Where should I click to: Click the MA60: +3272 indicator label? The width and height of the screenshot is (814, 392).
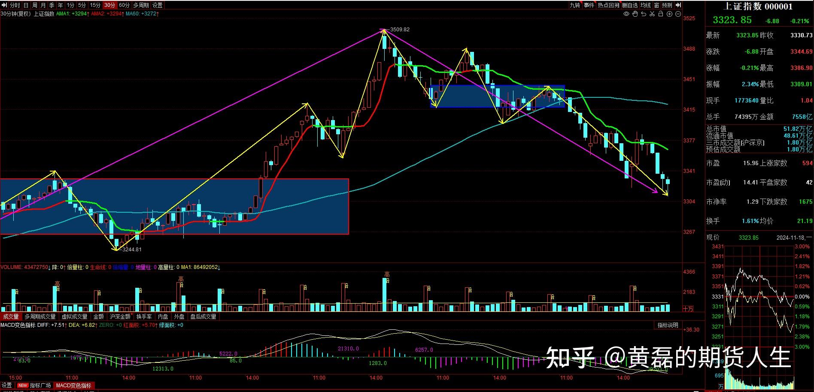(x=143, y=14)
